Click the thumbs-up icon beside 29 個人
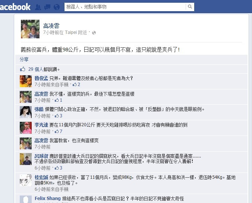The image size is (252, 203). [x=23, y=69]
